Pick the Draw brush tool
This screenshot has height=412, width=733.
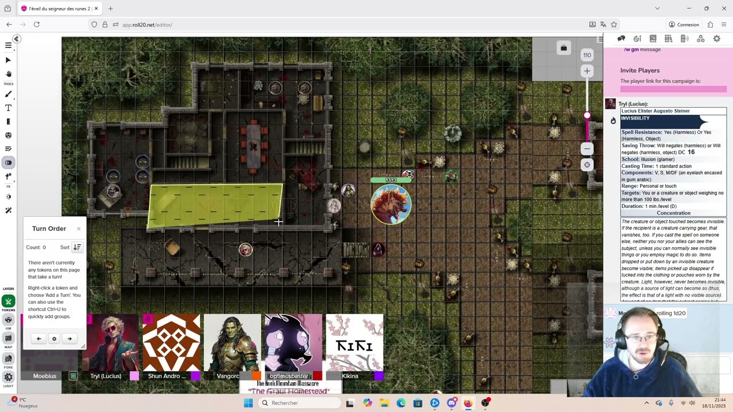(x=8, y=94)
